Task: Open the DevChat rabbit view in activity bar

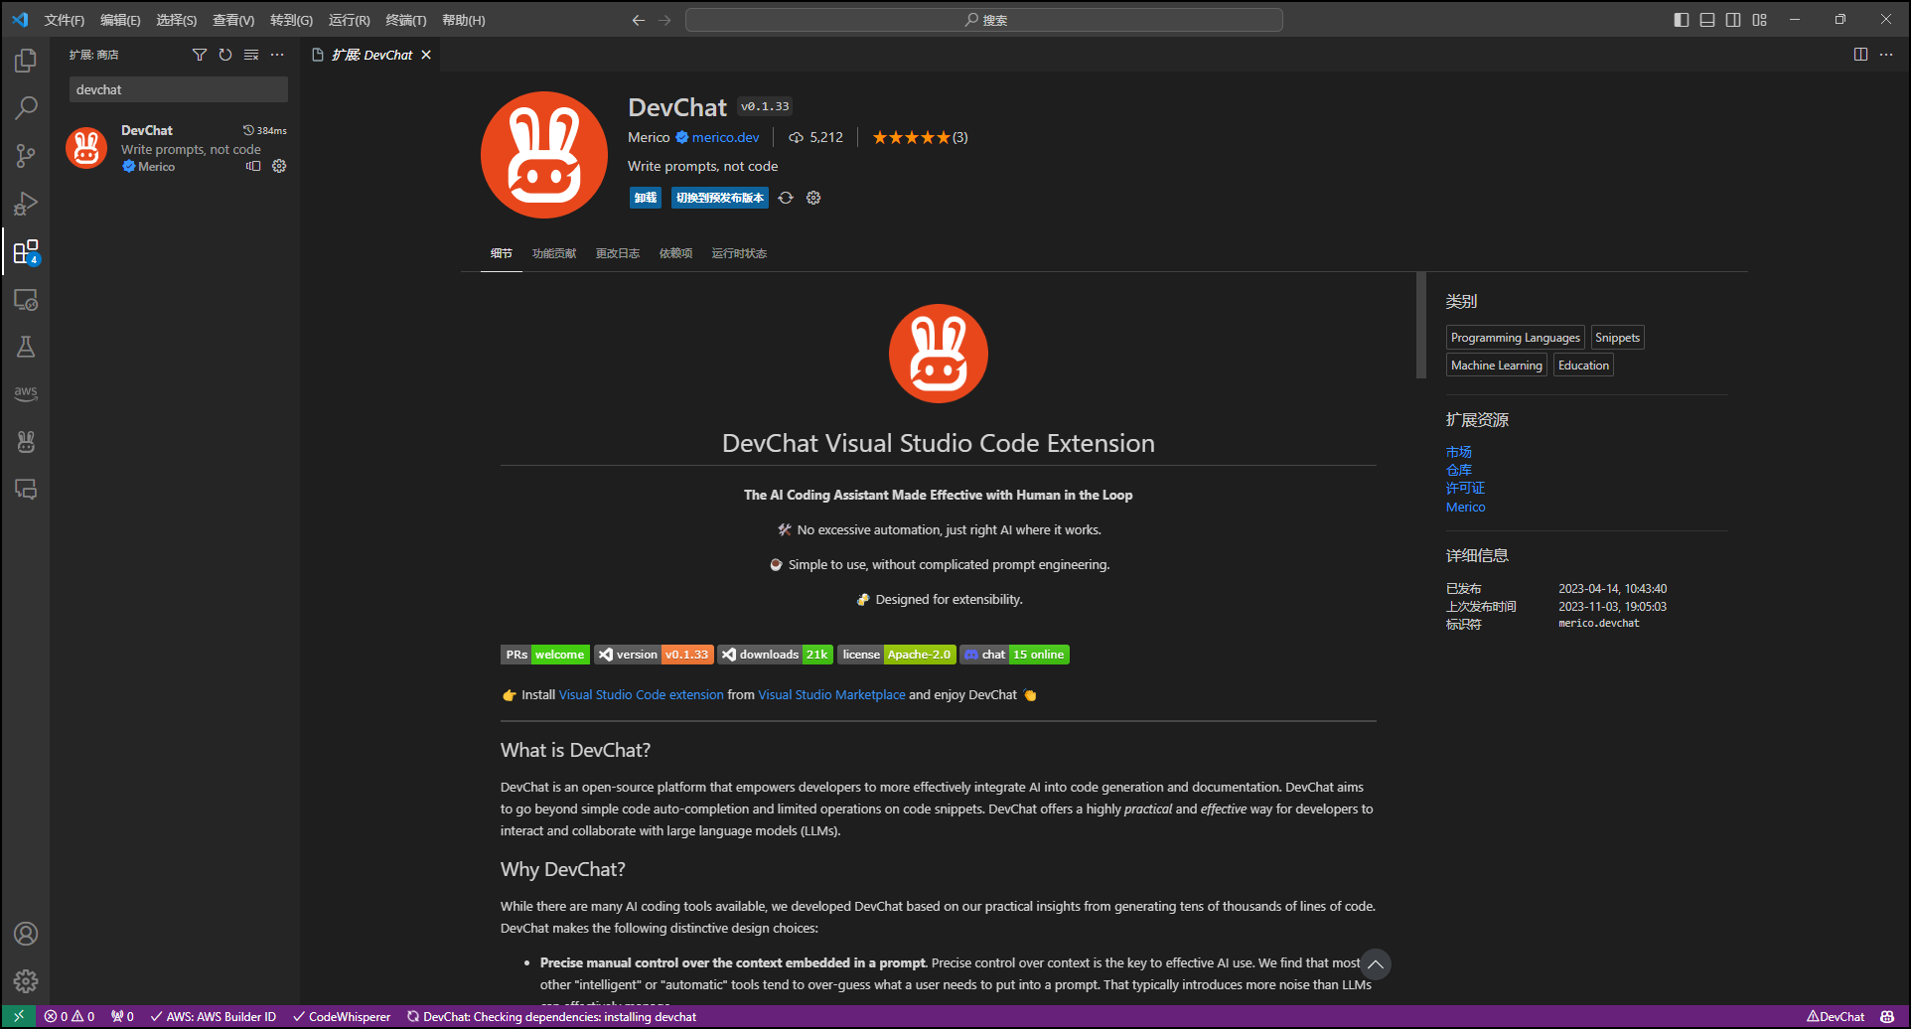Action: pyautogui.click(x=26, y=442)
